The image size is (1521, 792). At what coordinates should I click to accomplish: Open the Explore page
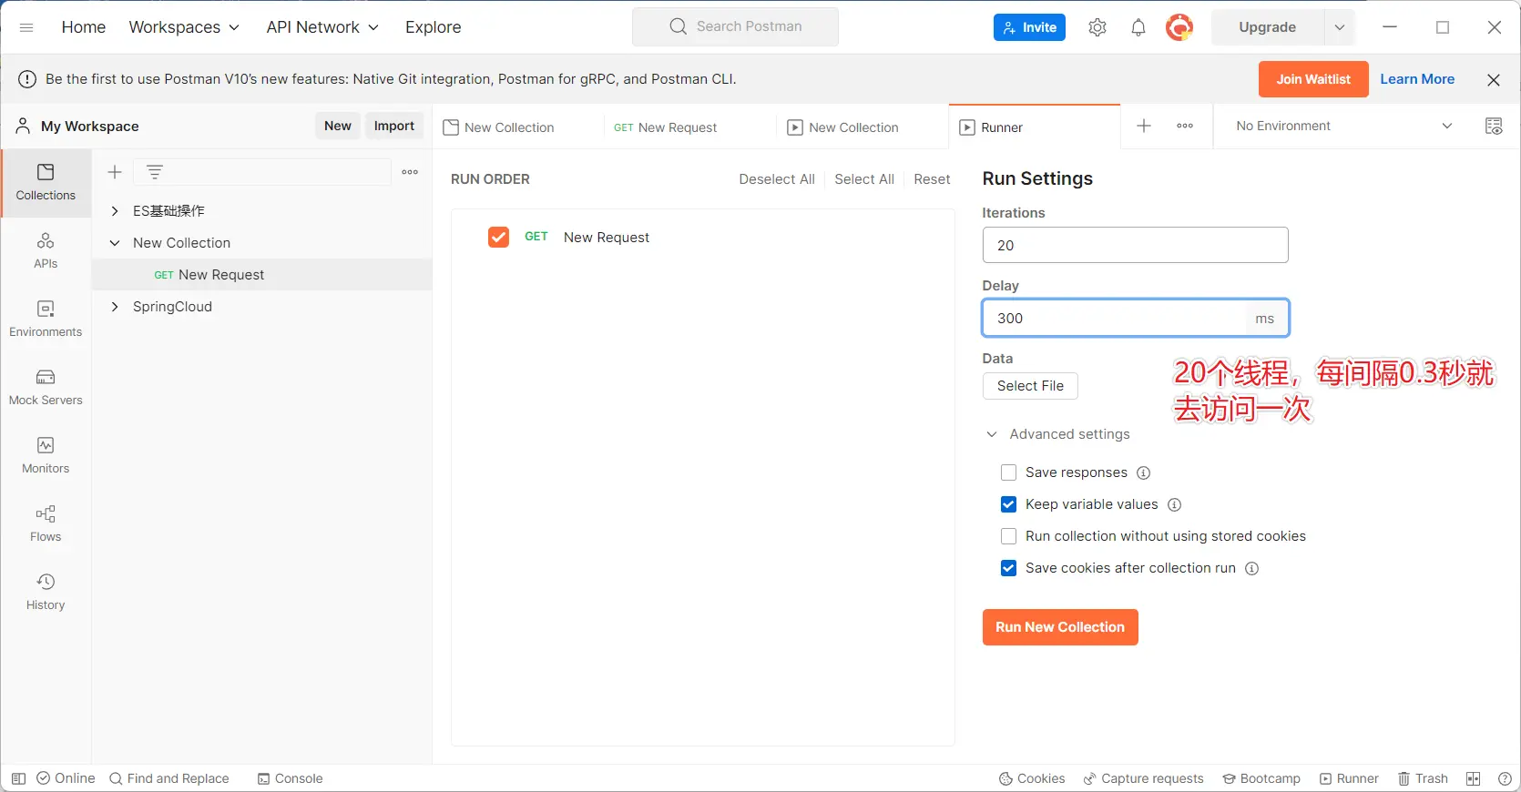coord(434,27)
